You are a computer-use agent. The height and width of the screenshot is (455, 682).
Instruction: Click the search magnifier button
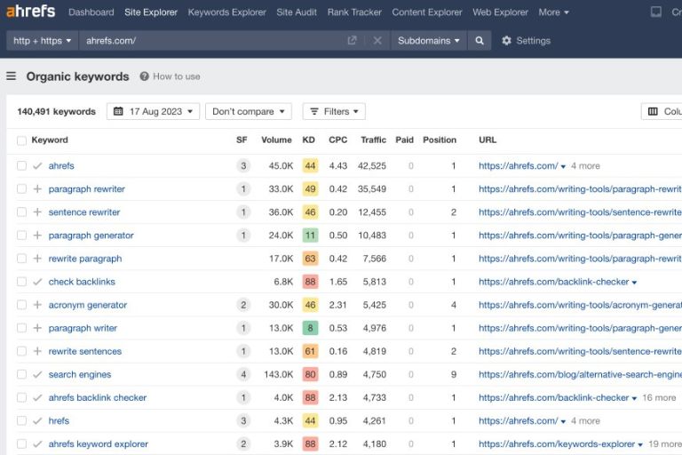(480, 41)
